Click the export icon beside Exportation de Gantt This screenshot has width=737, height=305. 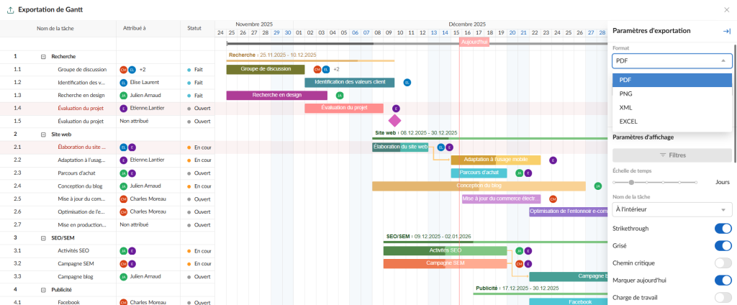pyautogui.click(x=9, y=10)
